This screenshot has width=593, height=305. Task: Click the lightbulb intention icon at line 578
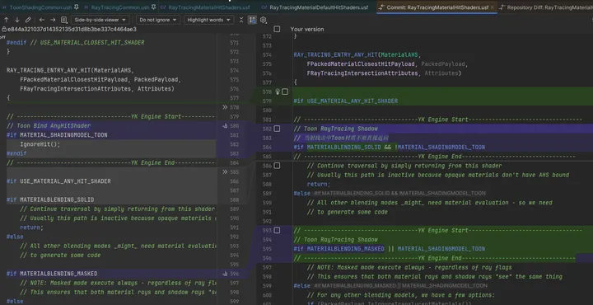[278, 91]
